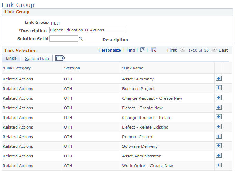Viewport: 236px width, 173px height.
Task: Show next rows arrow icon
Action: coord(214,50)
